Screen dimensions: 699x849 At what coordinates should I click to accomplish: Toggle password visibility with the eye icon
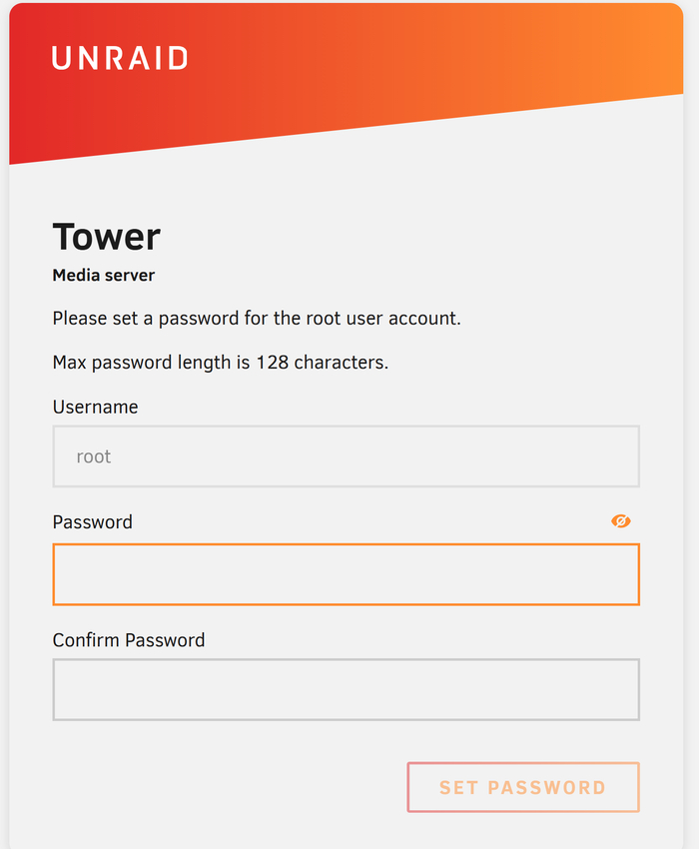[621, 521]
